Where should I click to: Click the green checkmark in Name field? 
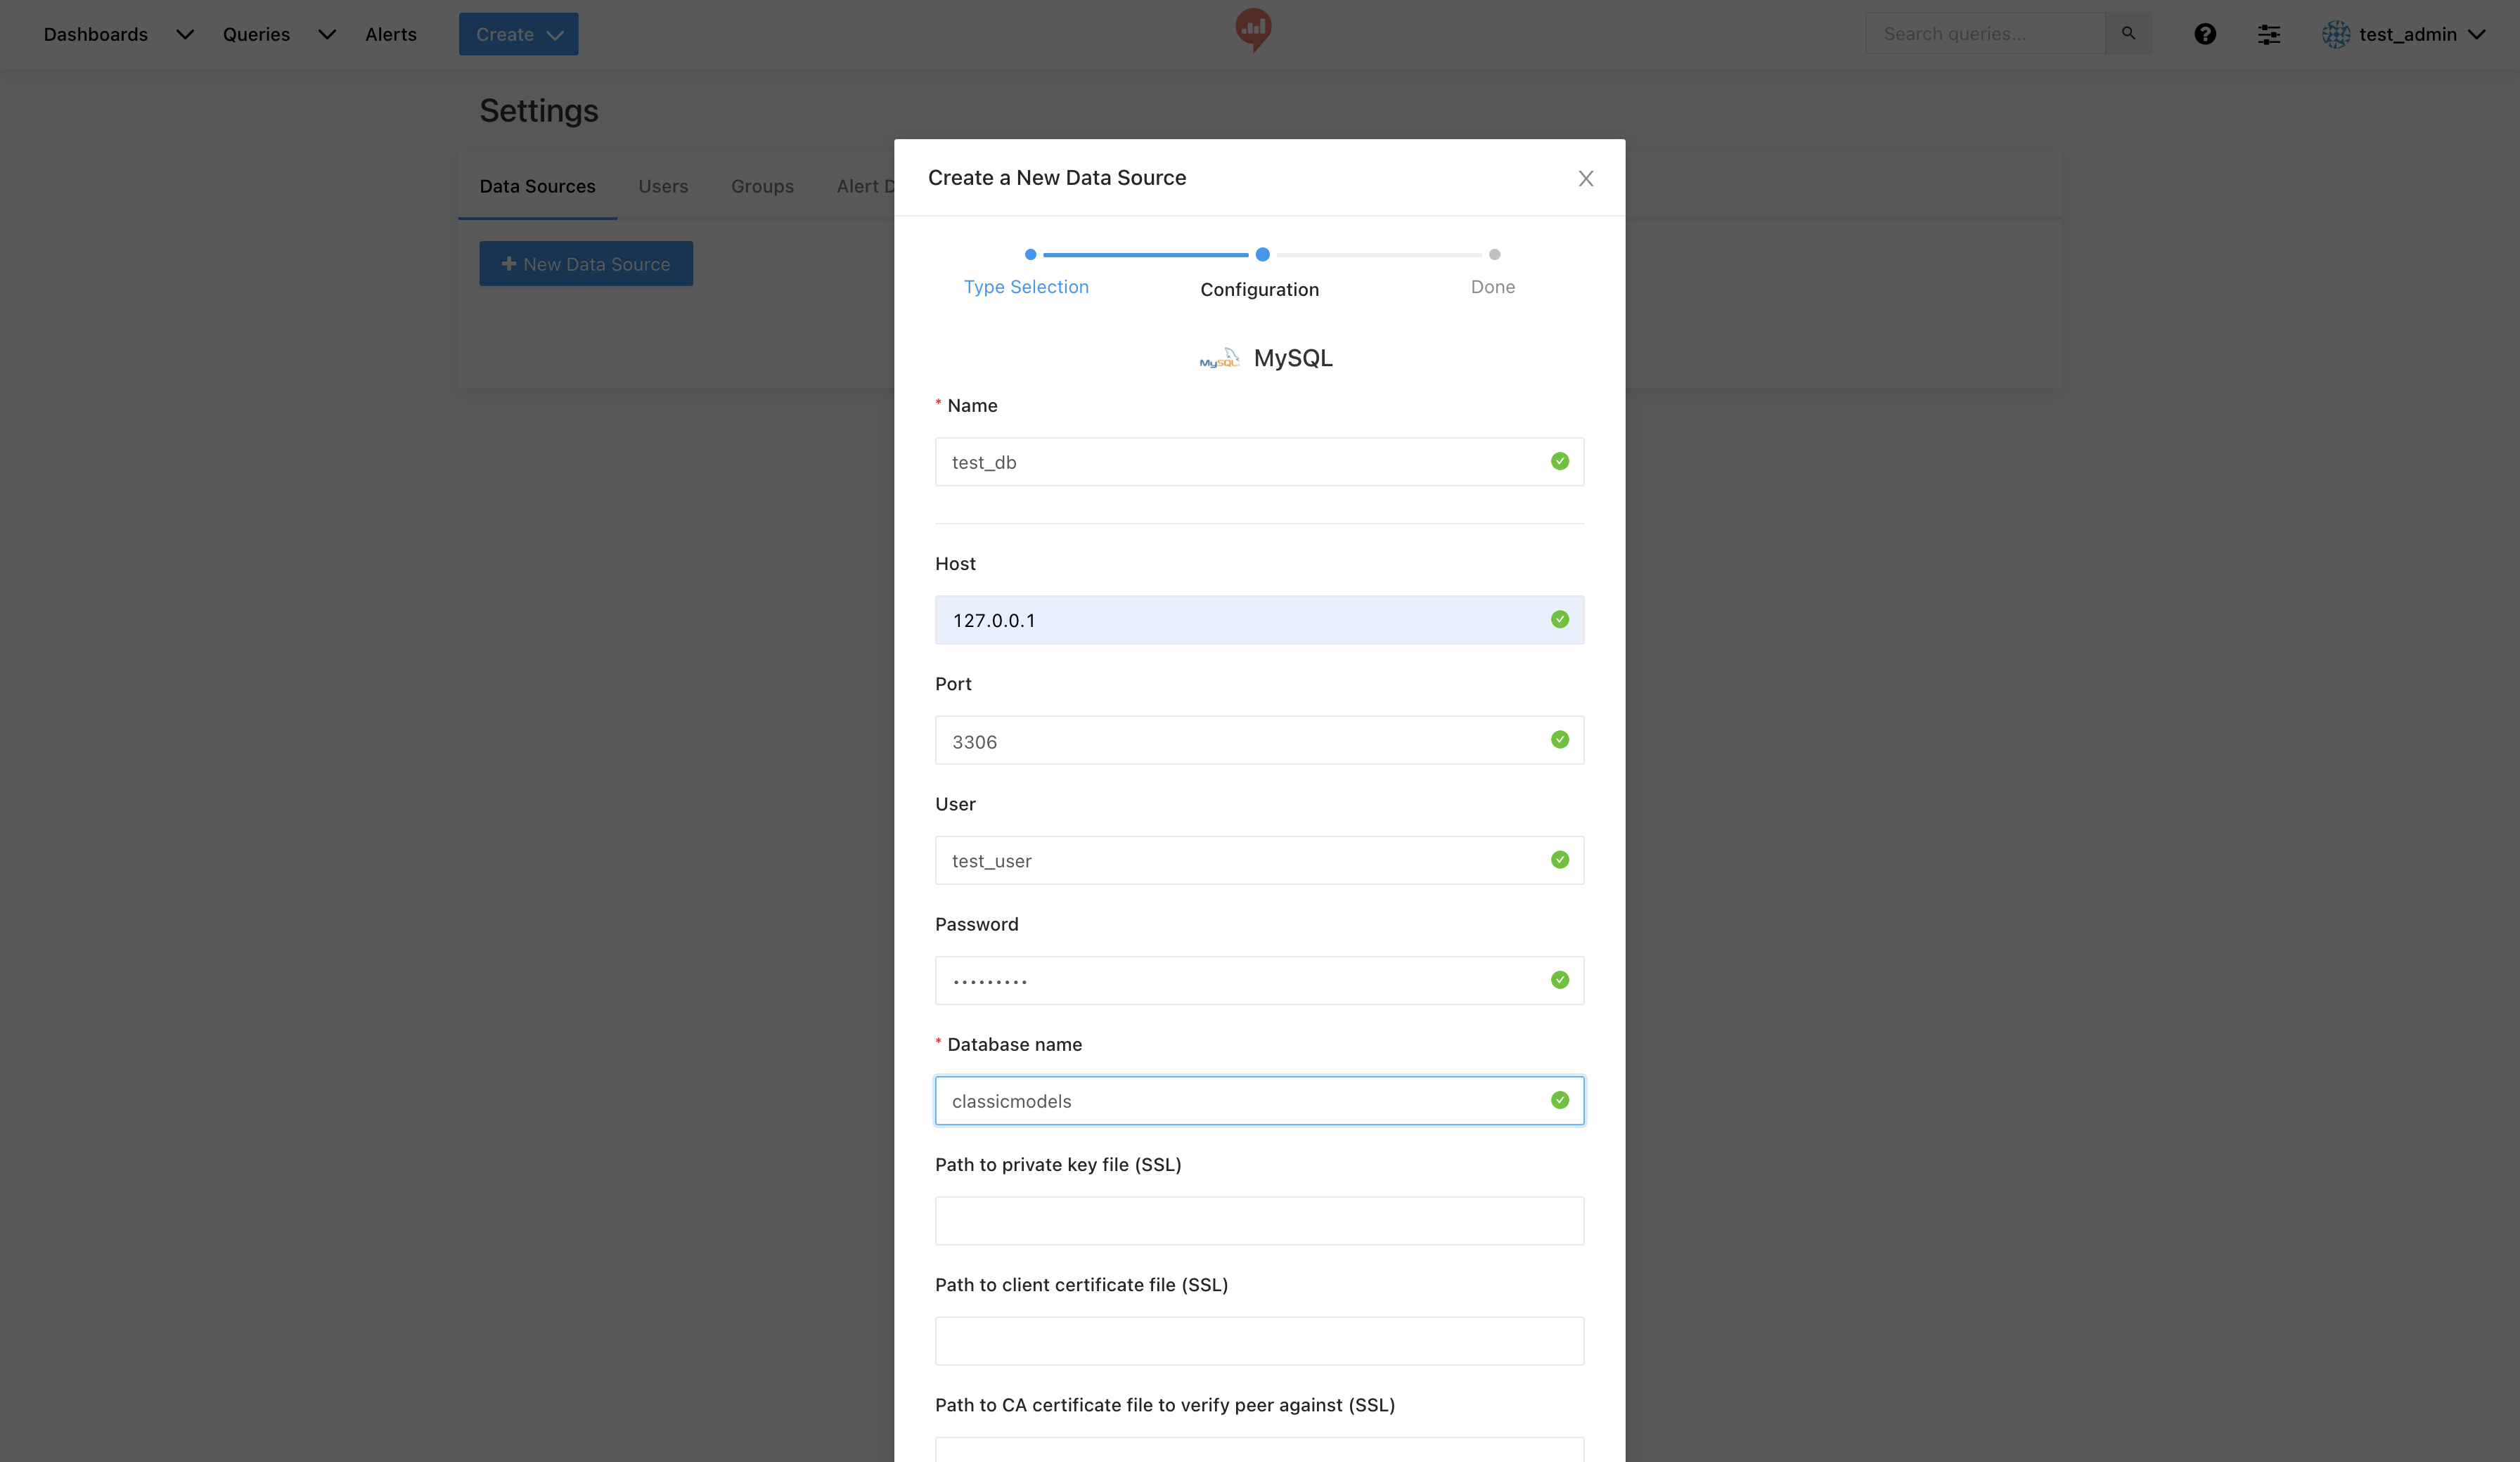[1560, 462]
